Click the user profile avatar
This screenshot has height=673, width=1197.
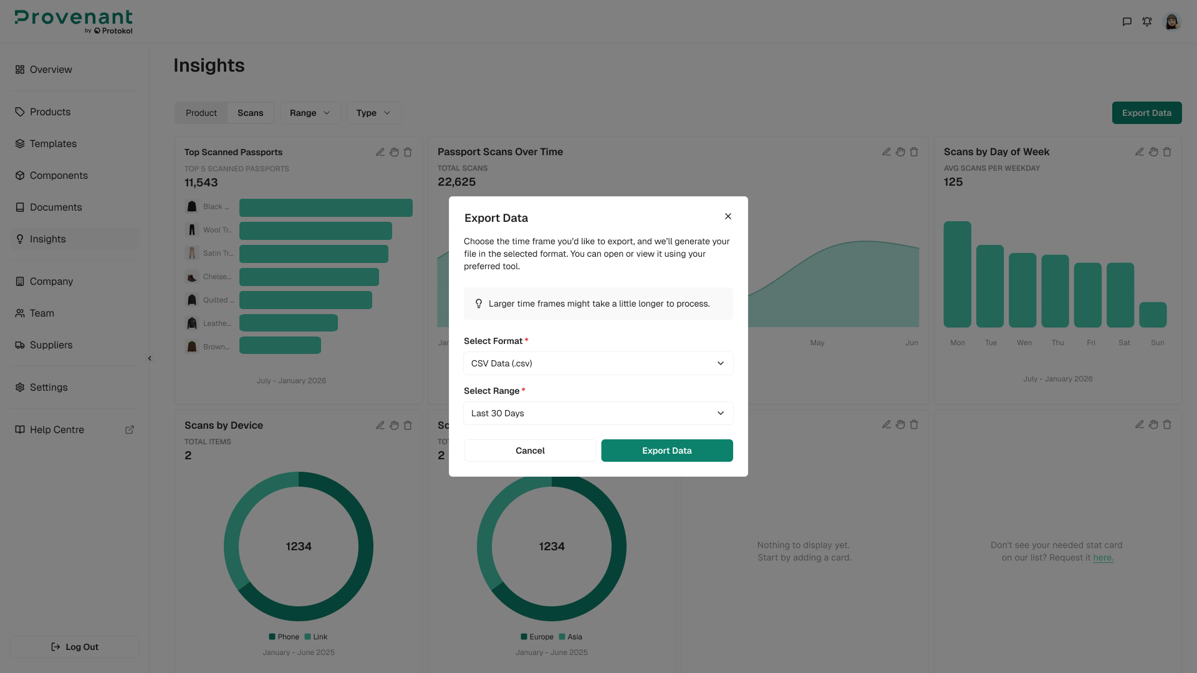(x=1172, y=22)
